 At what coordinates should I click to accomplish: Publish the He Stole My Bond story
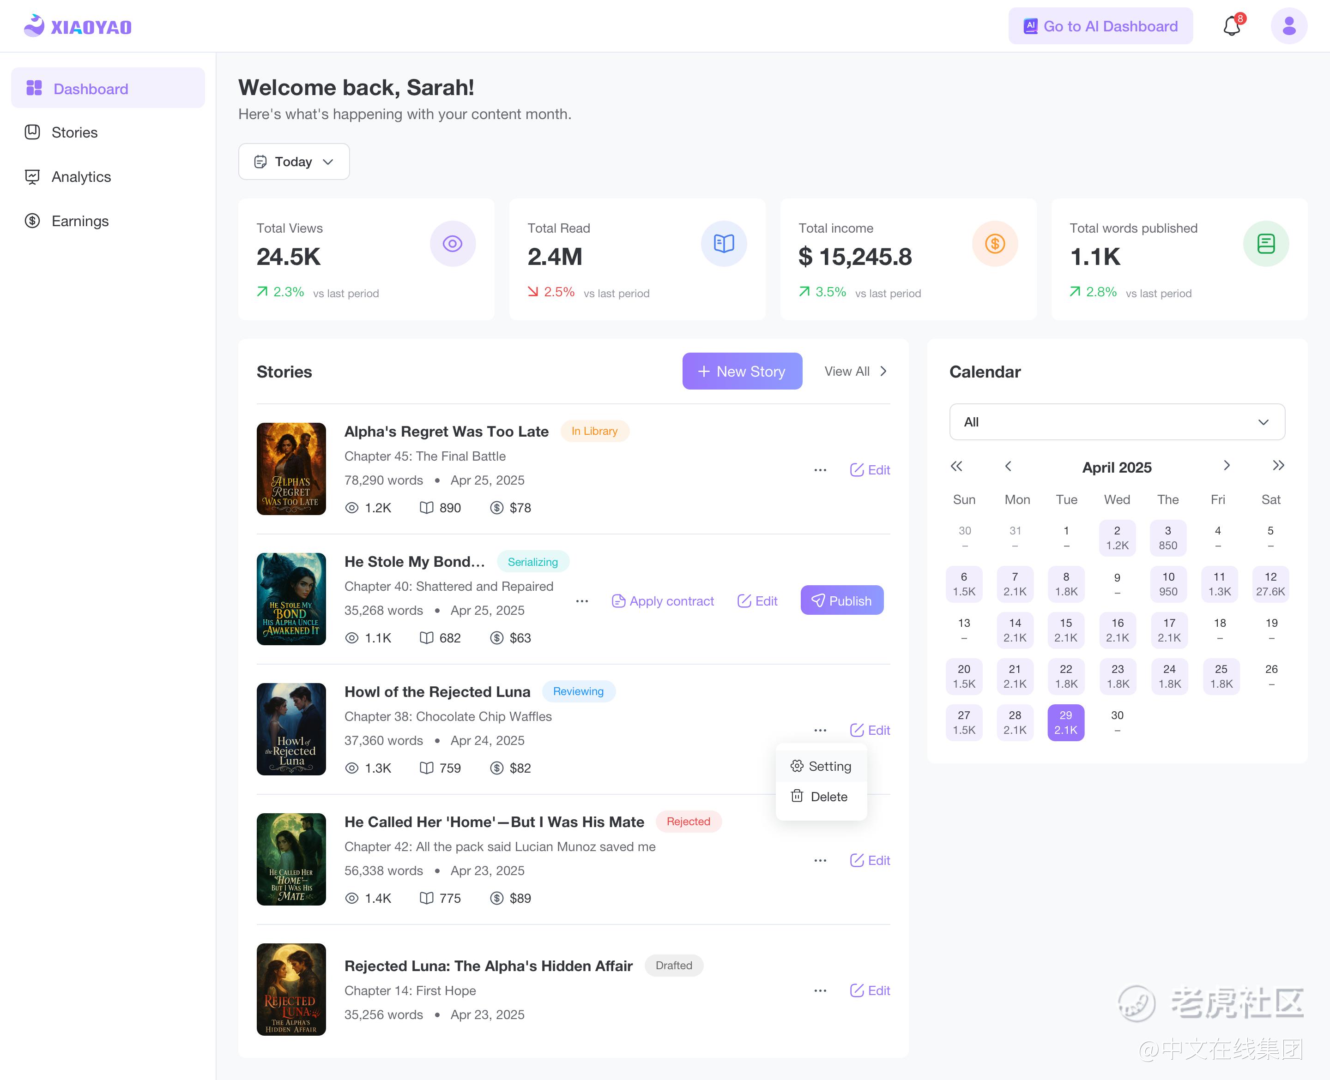(x=841, y=601)
